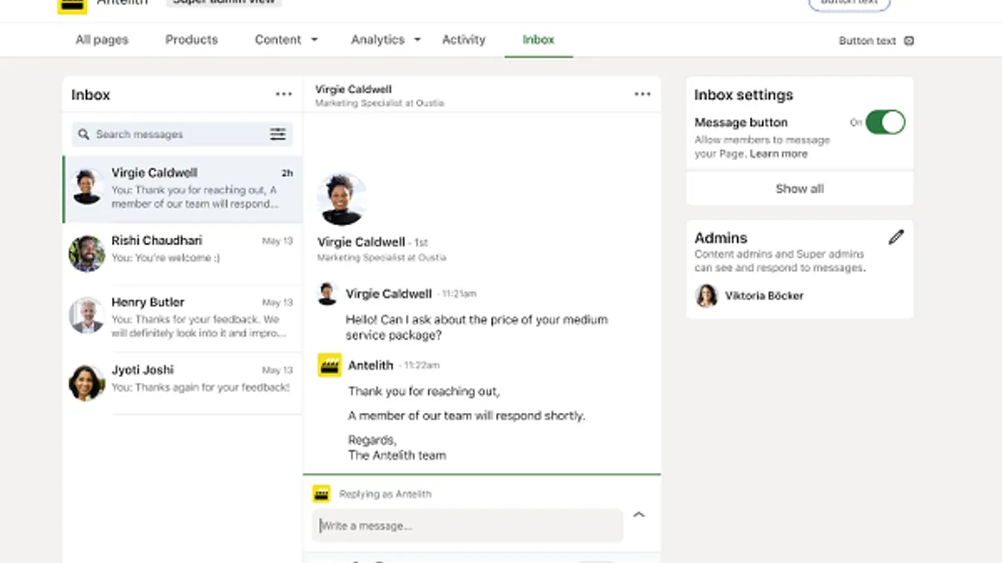Click the "The Antelith team" signature line
The height and width of the screenshot is (563, 1002).
click(397, 455)
